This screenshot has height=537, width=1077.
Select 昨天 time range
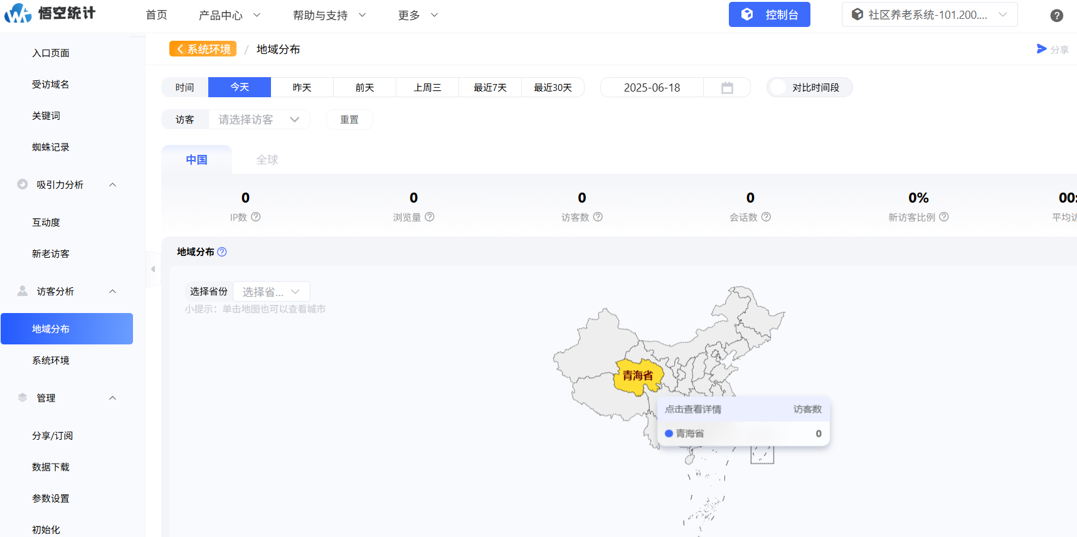point(302,87)
